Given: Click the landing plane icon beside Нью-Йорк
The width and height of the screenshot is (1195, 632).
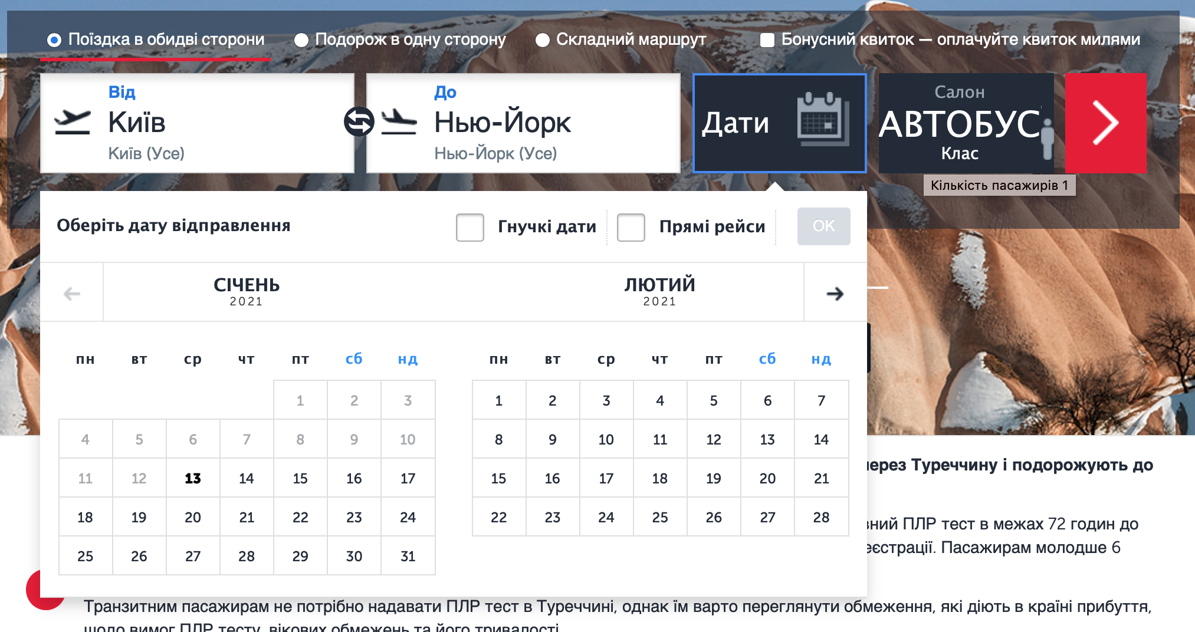Looking at the screenshot, I should click(399, 122).
